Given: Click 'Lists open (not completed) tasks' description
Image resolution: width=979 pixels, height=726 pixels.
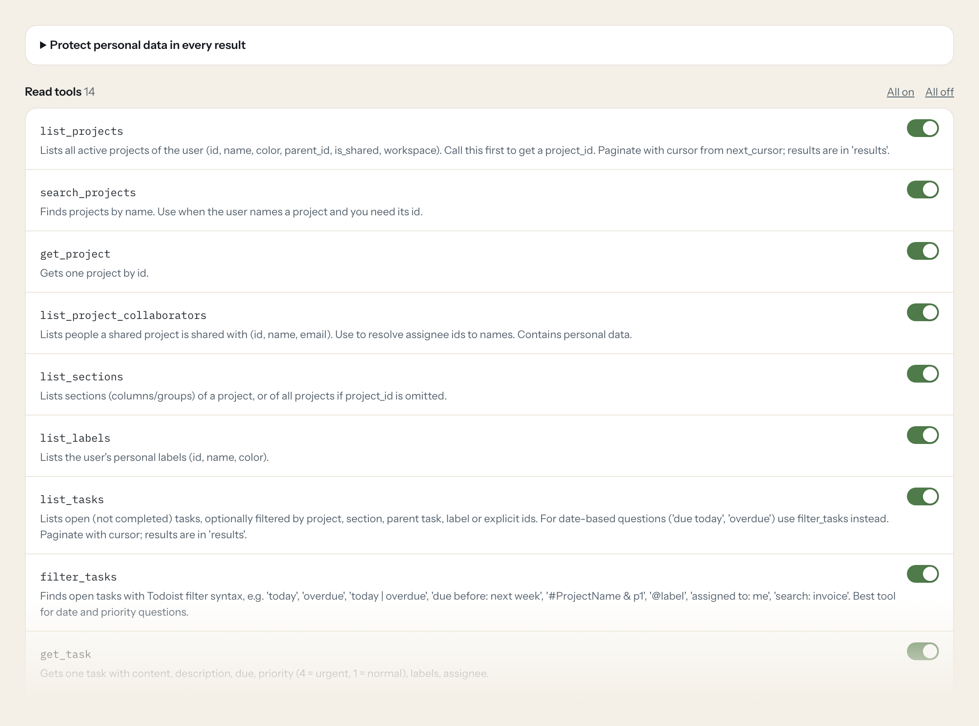Looking at the screenshot, I should (465, 527).
